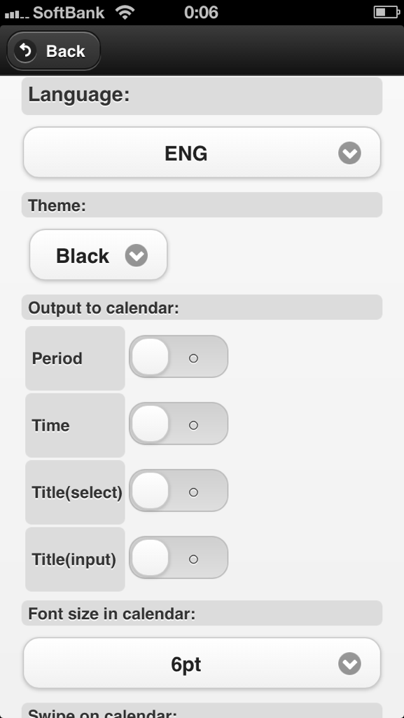This screenshot has width=404, height=718.
Task: Click the Theme dropdown chevron icon
Action: (137, 255)
